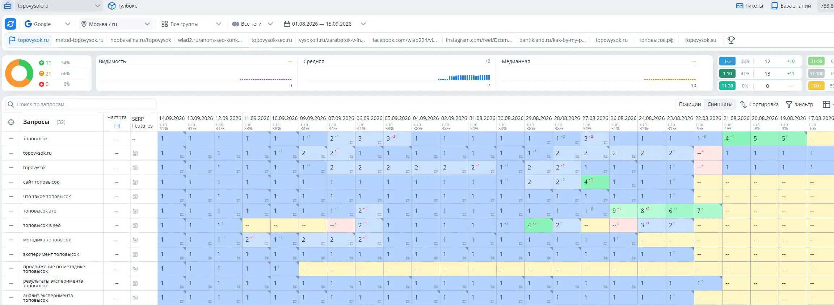
Task: Click the query результаты эксперимента топовысок
Action: point(53,283)
